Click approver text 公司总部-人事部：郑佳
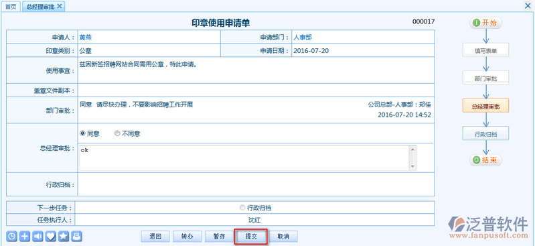This screenshot has width=535, height=246. click(x=400, y=104)
